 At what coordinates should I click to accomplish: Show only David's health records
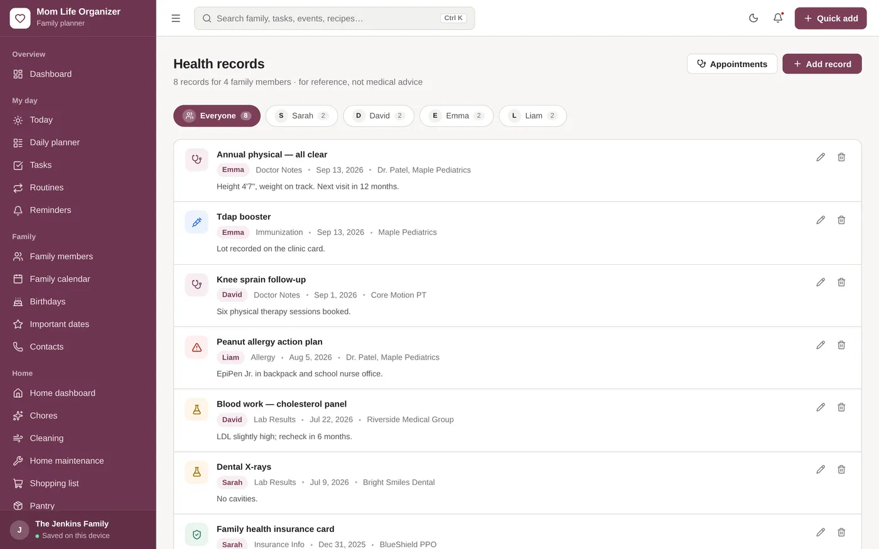tap(379, 116)
